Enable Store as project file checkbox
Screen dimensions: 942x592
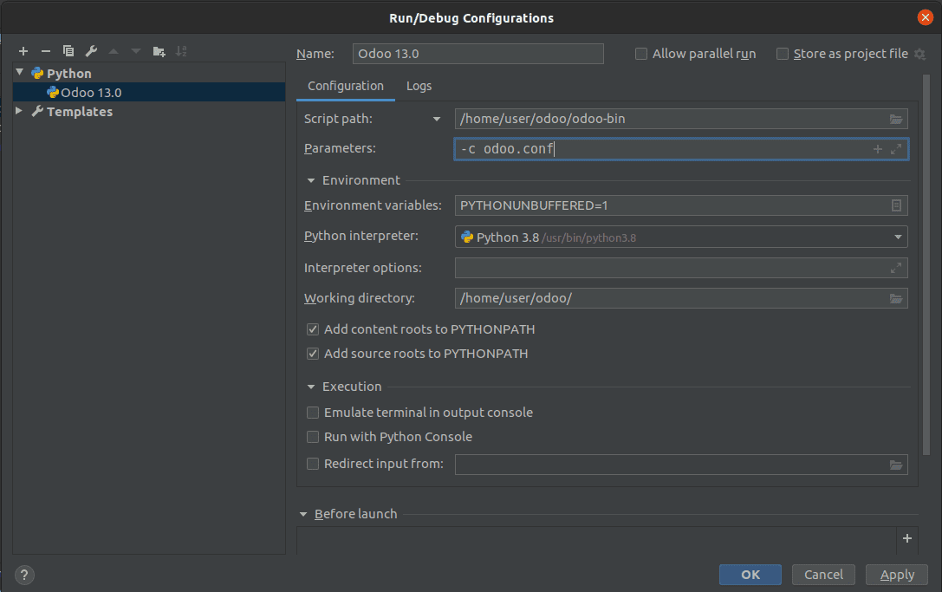pos(783,54)
